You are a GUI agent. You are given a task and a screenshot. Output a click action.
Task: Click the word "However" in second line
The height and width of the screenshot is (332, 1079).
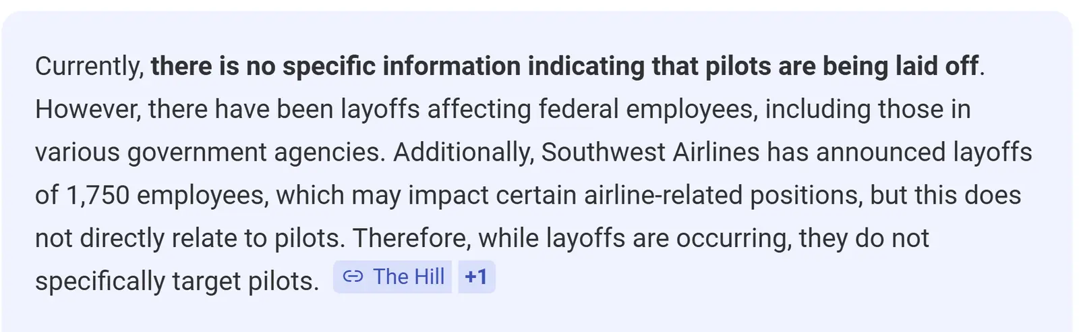pos(88,109)
